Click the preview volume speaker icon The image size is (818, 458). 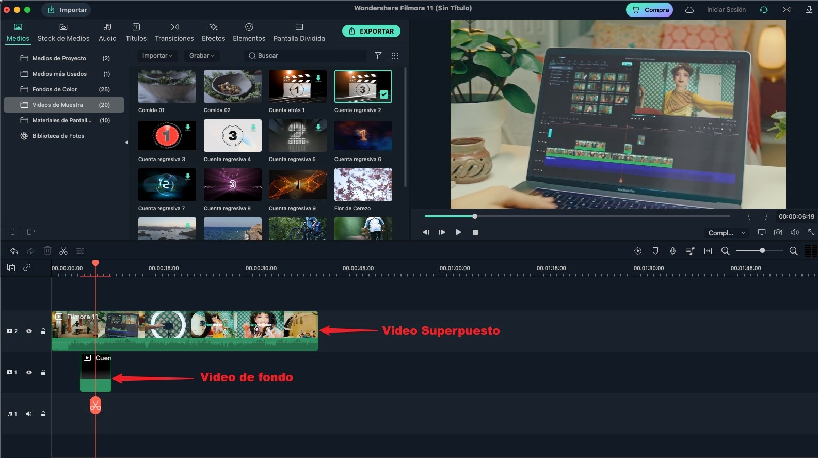[795, 233]
